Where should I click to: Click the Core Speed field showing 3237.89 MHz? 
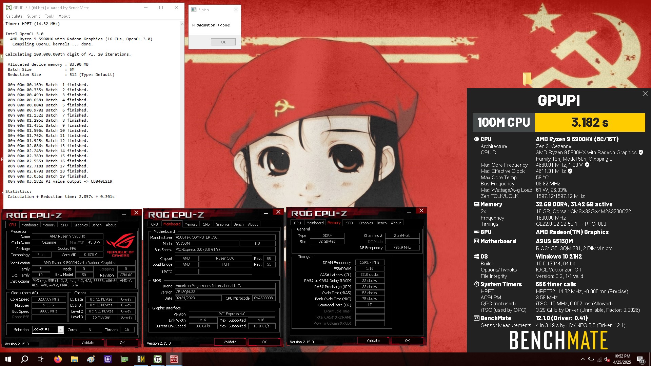point(48,299)
